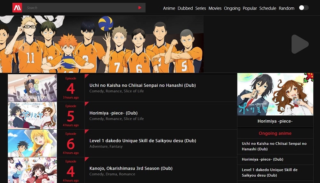Open the Series menu item
Viewport: 320px width, 183px height.
click(x=201, y=8)
